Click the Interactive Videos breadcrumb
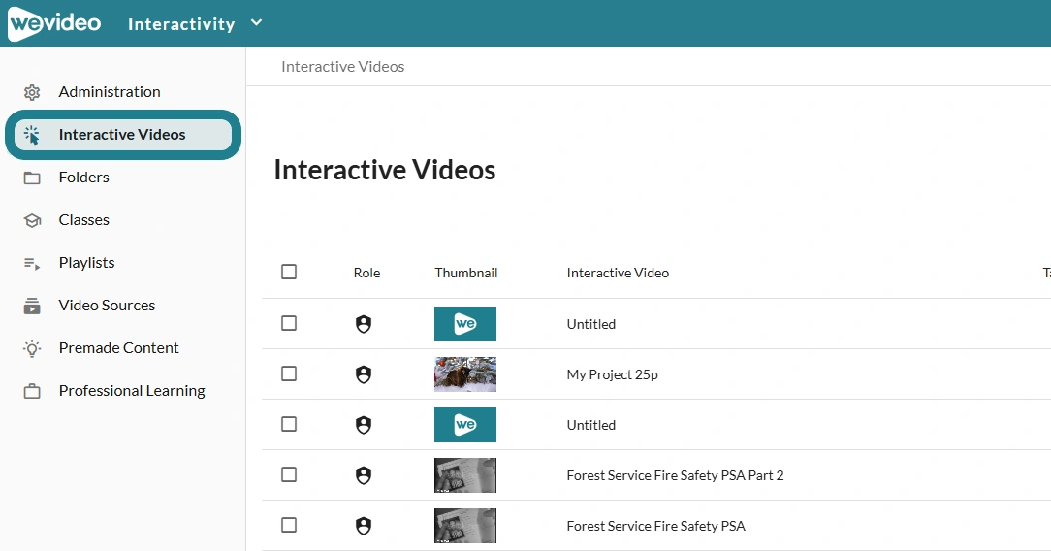 [x=342, y=66]
